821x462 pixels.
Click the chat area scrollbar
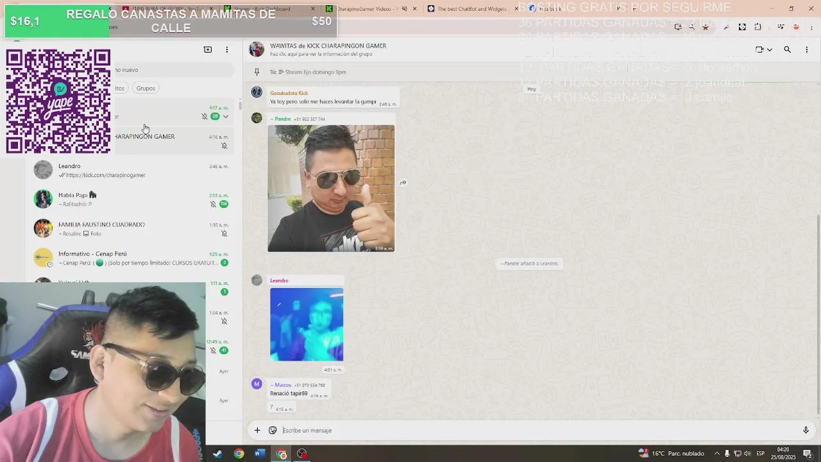(x=818, y=314)
